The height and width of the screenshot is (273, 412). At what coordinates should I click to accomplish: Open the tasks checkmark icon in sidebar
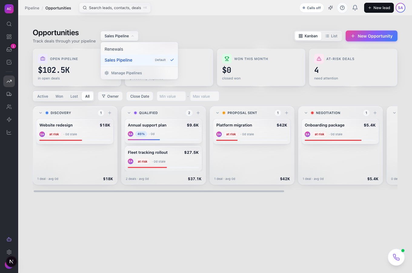click(9, 62)
